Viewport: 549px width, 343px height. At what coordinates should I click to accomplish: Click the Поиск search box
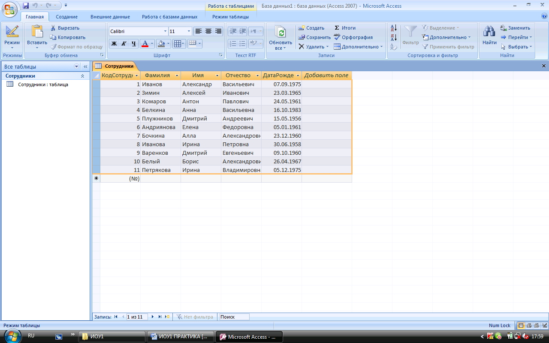pyautogui.click(x=234, y=317)
